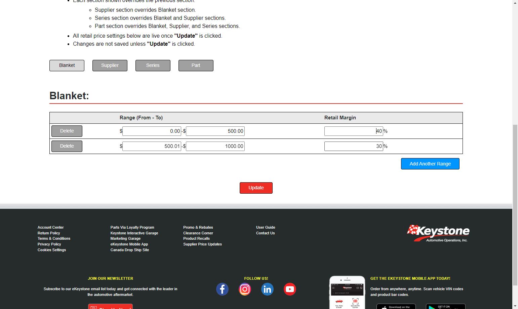This screenshot has height=309, width=518.
Task: Open the LinkedIn social icon
Action: 267,289
